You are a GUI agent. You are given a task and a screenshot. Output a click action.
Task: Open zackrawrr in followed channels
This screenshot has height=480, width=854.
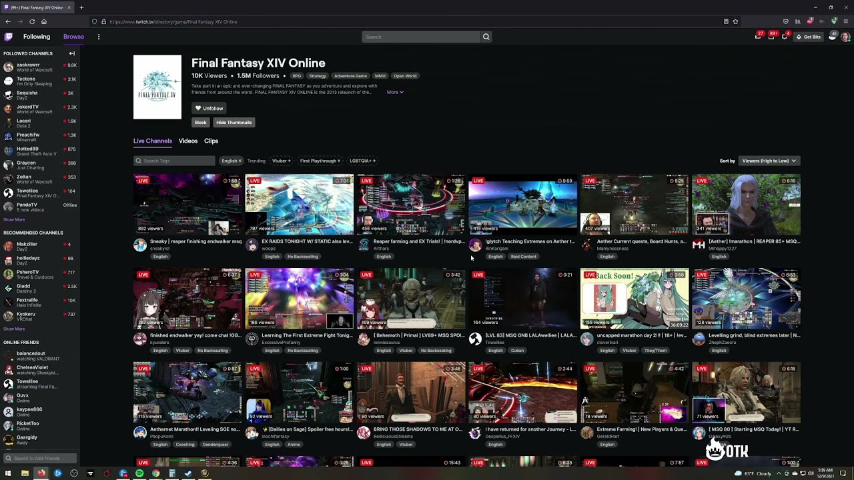pyautogui.click(x=40, y=67)
